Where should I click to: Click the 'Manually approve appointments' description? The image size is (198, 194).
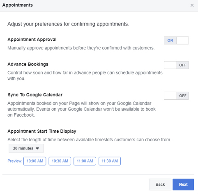coord(81,48)
